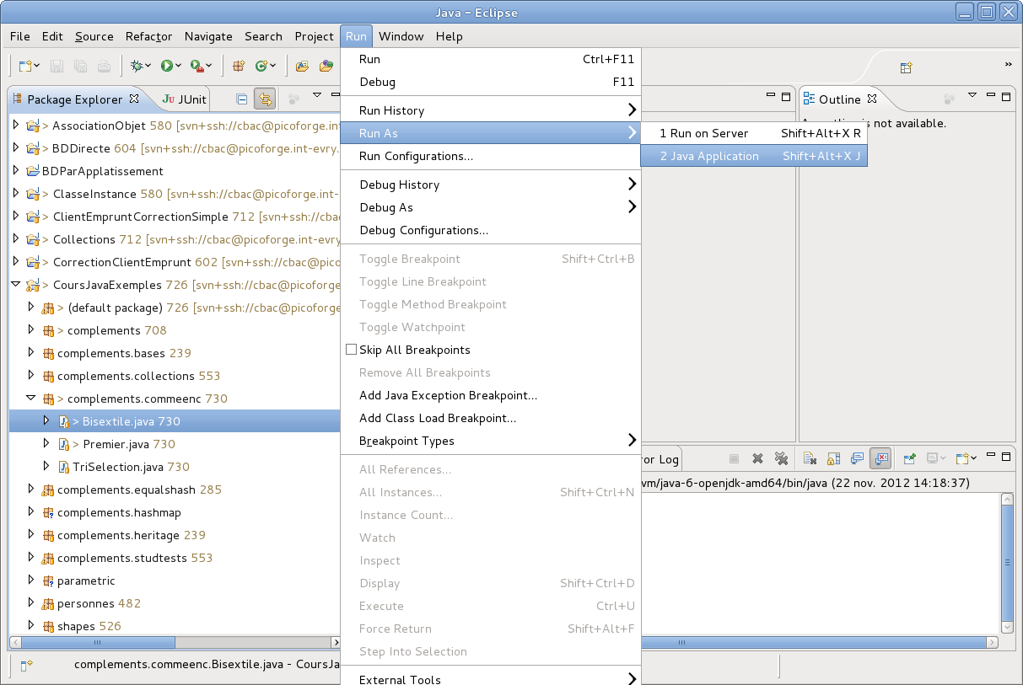
Task: Open the New Java Class dropdown arrow
Action: click(x=274, y=66)
